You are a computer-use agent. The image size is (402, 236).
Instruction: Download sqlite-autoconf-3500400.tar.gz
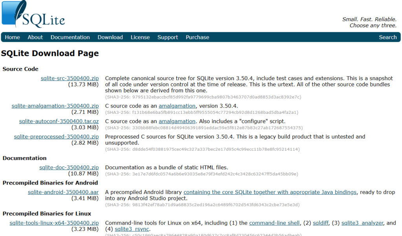click(x=59, y=121)
